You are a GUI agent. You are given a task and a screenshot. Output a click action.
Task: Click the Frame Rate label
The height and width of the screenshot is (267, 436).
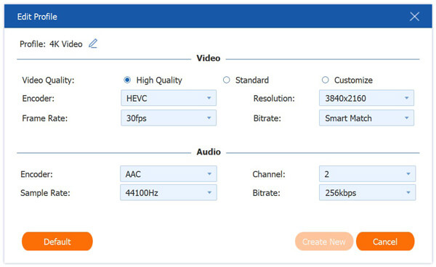pyautogui.click(x=45, y=118)
